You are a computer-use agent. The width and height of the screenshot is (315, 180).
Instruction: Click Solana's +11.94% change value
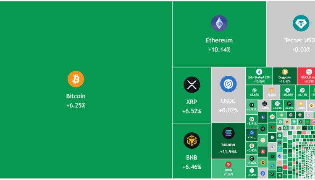(x=228, y=151)
